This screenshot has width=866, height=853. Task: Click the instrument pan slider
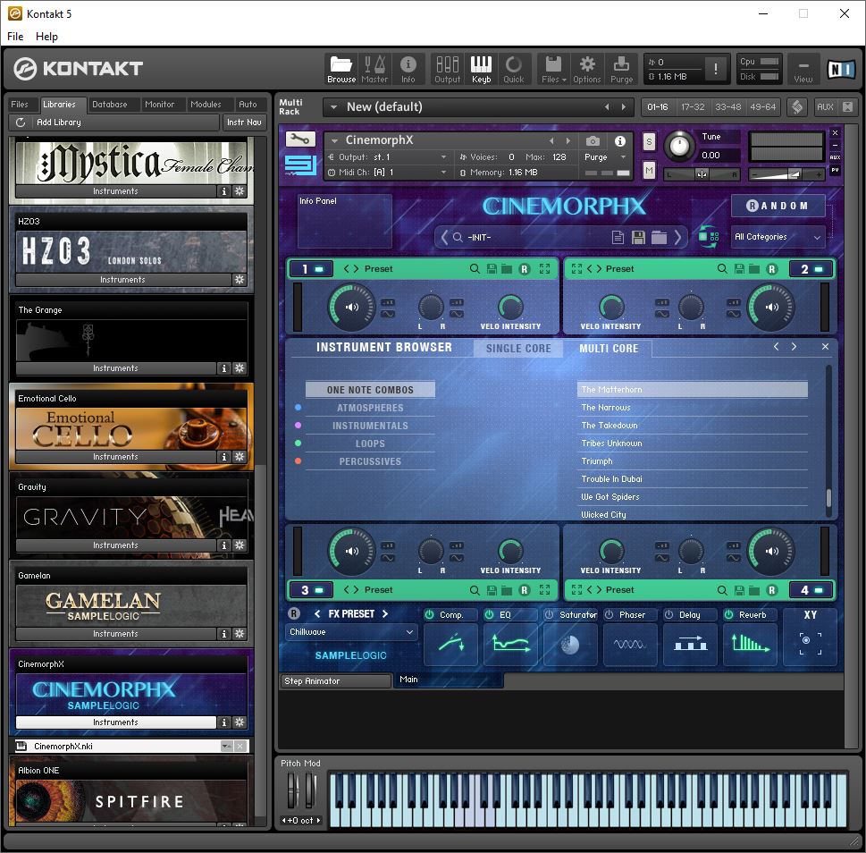[702, 174]
